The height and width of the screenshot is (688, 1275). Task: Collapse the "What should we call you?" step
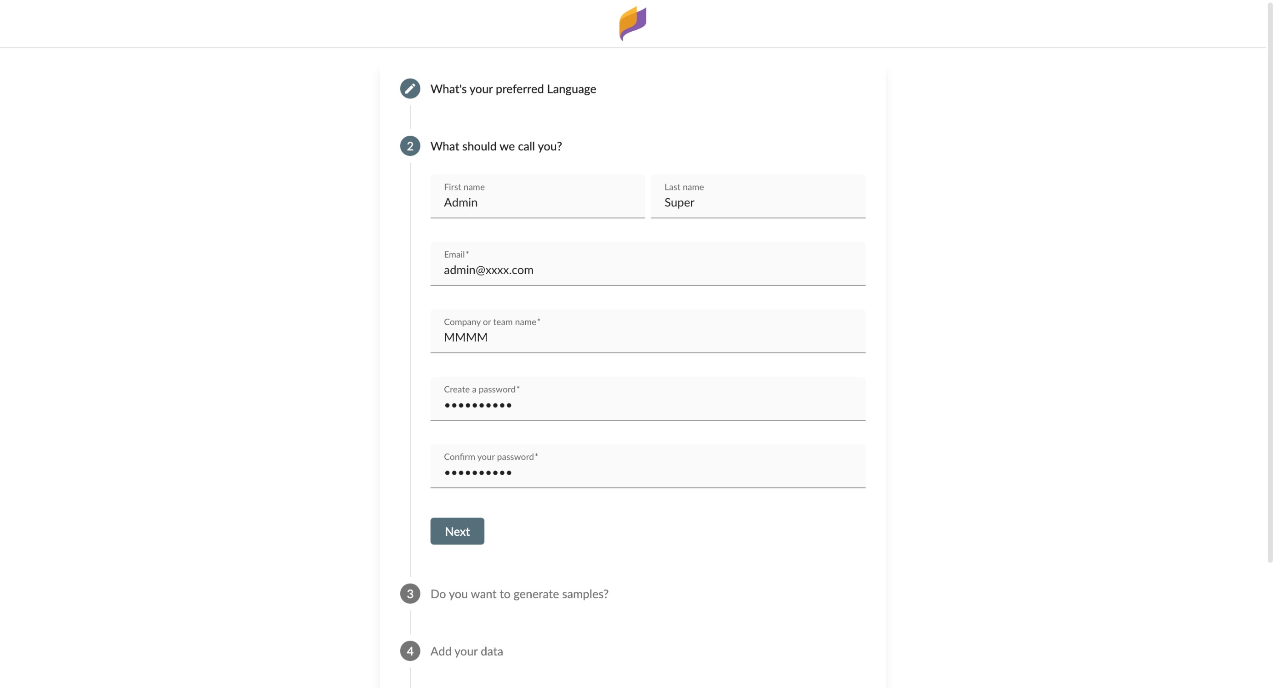[x=496, y=147]
